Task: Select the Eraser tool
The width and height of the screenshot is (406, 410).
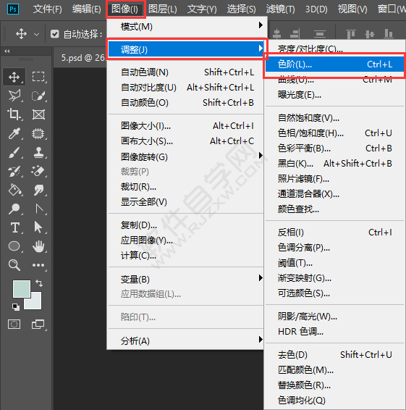Action: point(38,171)
